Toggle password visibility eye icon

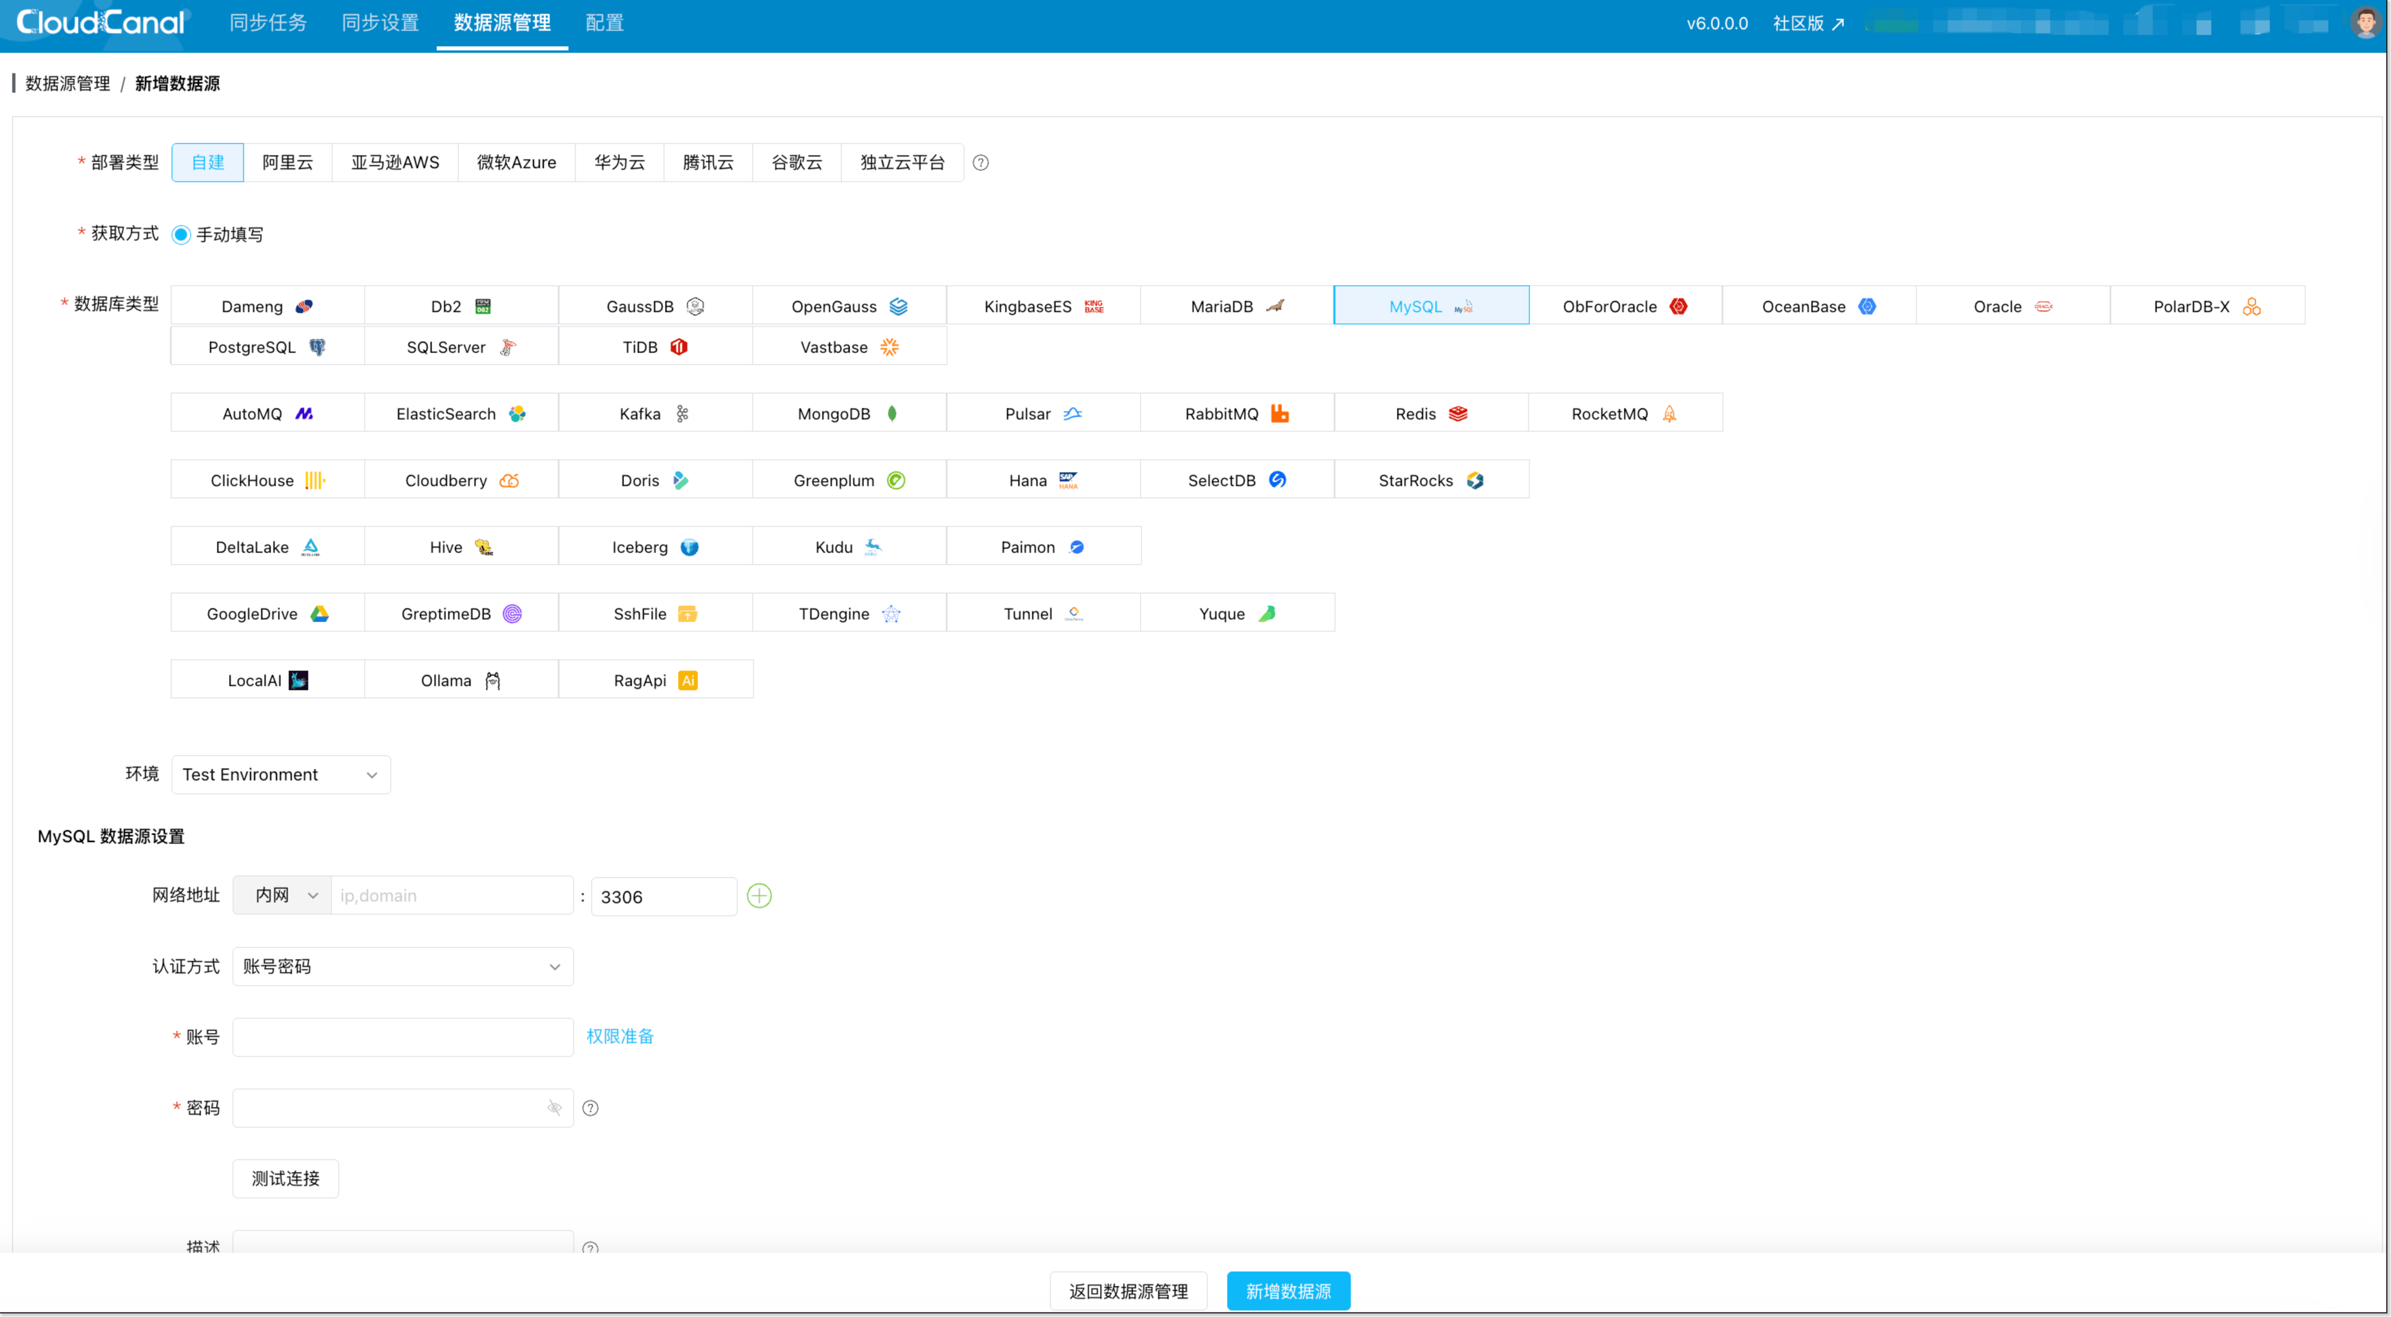(554, 1108)
